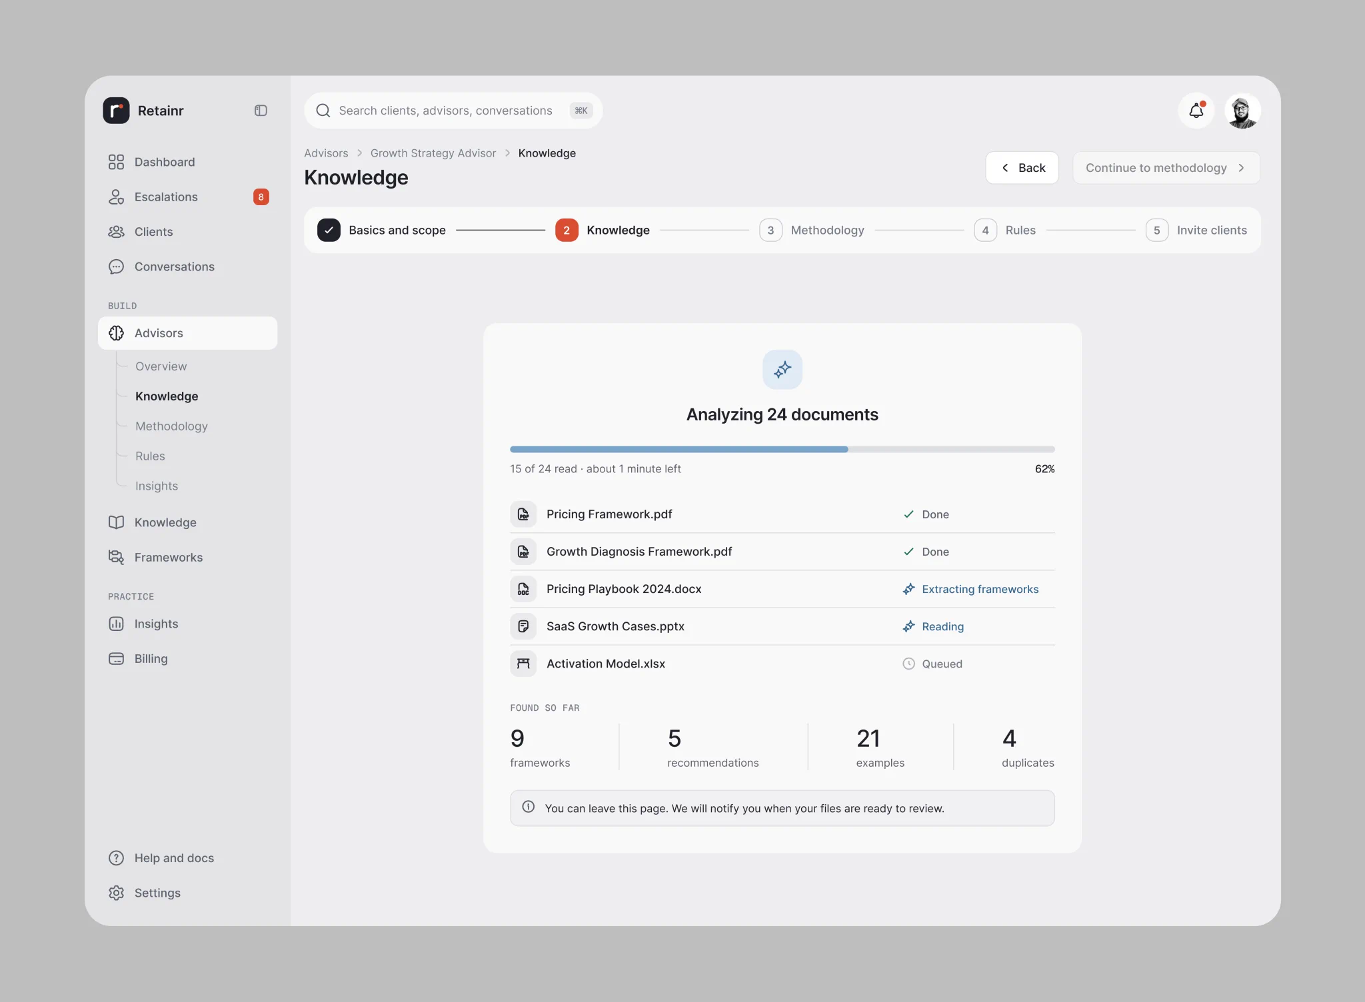
Task: Go to the Basics and scope step
Action: pos(381,230)
